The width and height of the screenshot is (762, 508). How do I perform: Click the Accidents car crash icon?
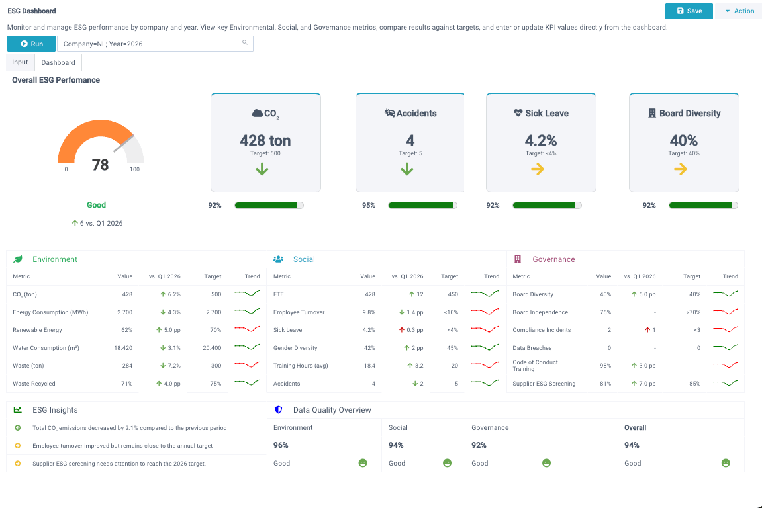click(x=389, y=113)
